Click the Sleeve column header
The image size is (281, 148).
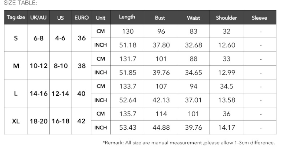(259, 18)
